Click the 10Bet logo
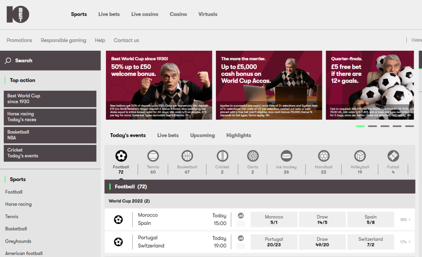Viewport: 422px width, 257px height. [x=18, y=14]
